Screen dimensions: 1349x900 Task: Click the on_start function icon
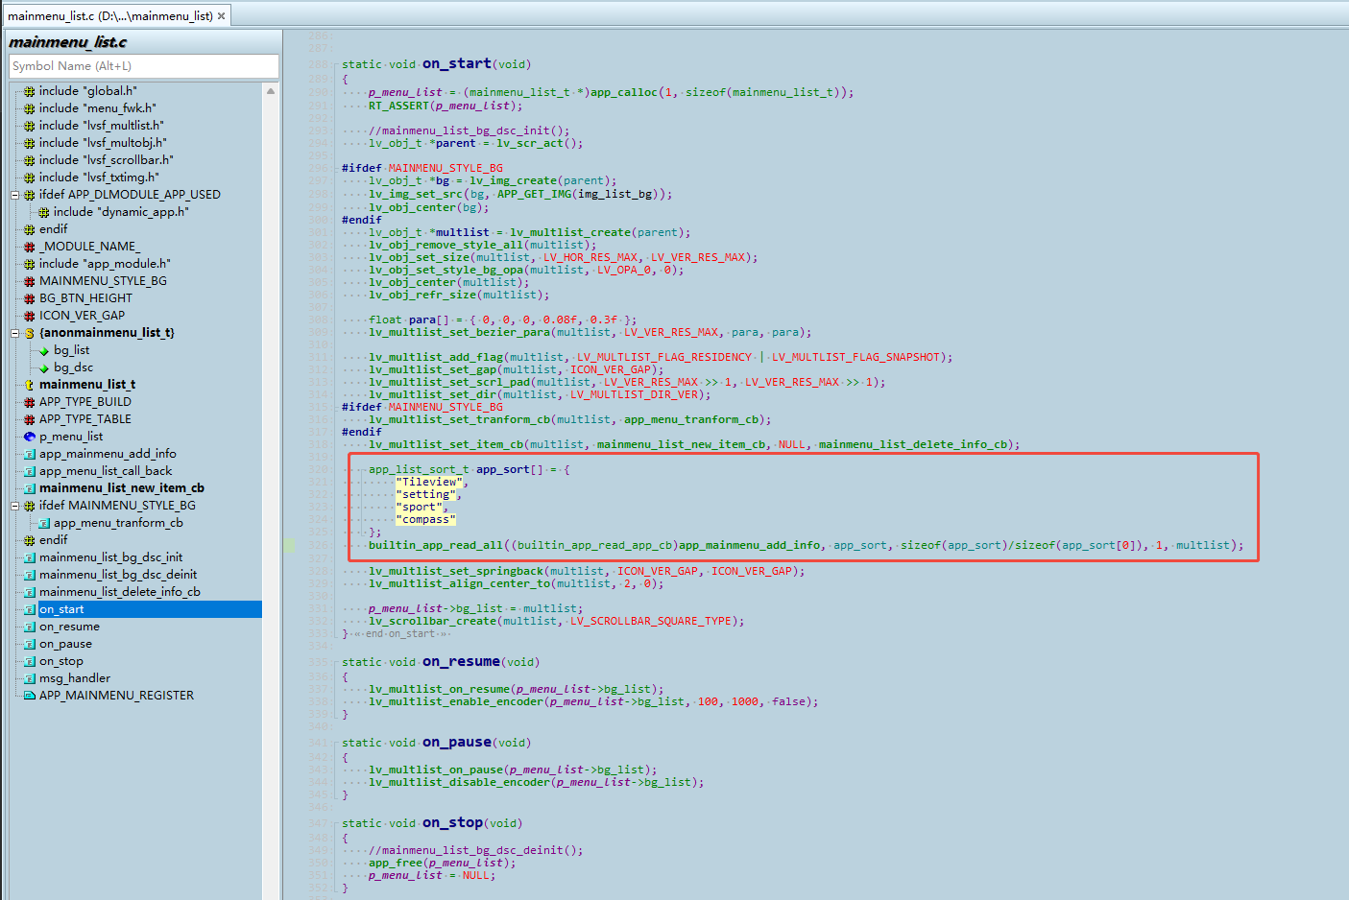[x=30, y=609]
